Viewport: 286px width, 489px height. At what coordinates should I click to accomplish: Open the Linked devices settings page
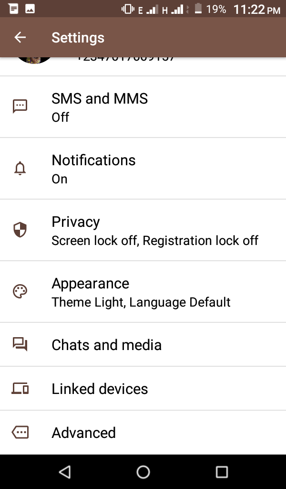pyautogui.click(x=143, y=388)
